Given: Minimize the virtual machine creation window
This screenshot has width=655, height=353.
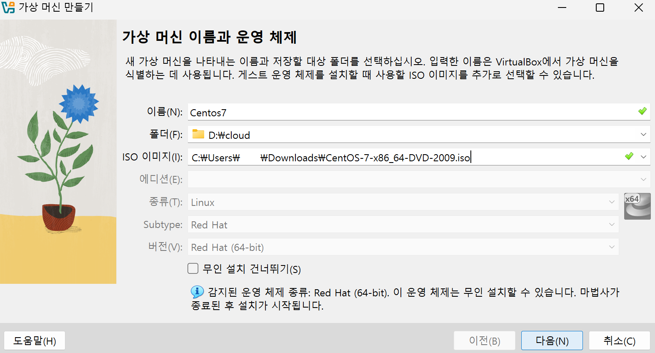Looking at the screenshot, I should point(562,8).
